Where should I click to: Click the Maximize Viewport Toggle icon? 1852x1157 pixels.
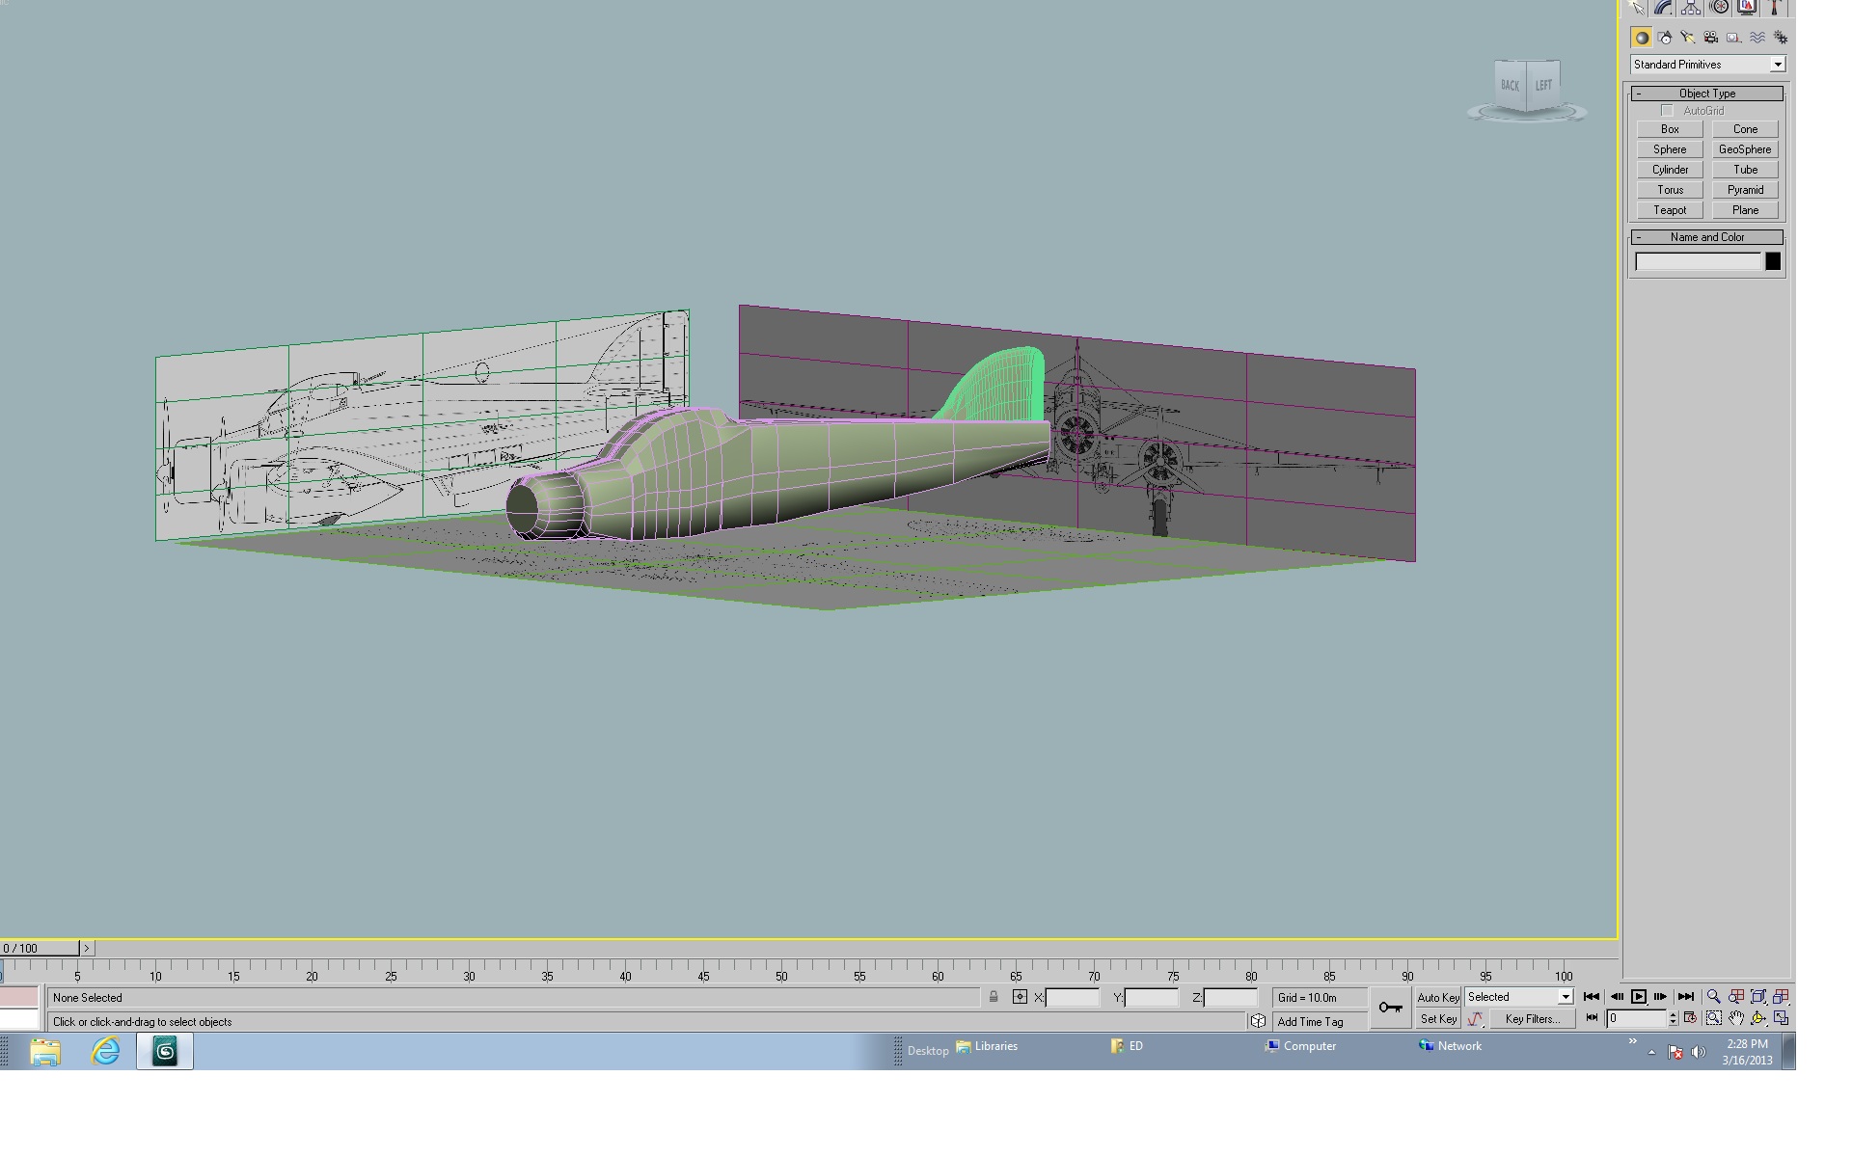click(x=1782, y=1018)
